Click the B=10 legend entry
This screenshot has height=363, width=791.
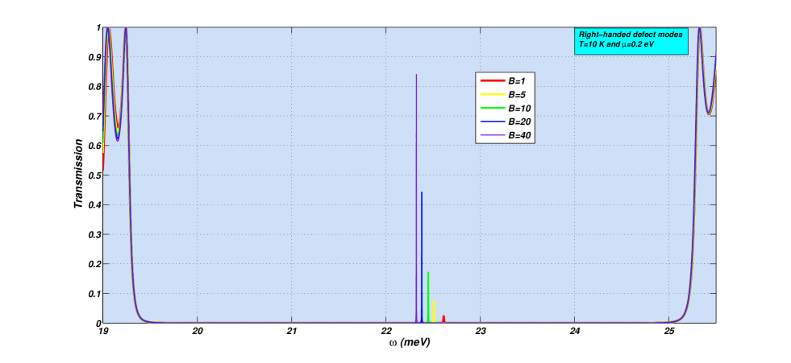coord(505,108)
